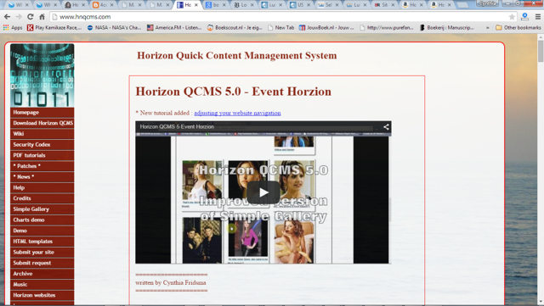
Task: Open the Boekscout.nl bookmark
Action: (x=235, y=27)
